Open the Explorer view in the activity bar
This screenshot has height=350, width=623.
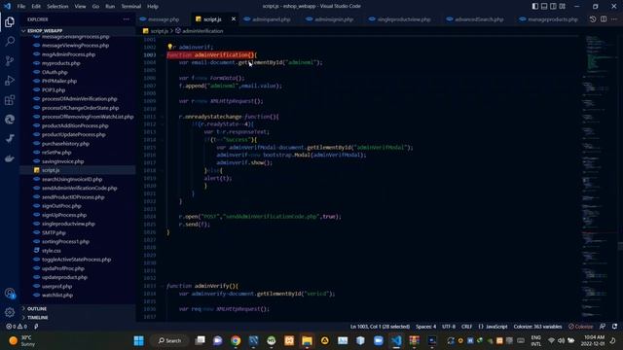pyautogui.click(x=10, y=21)
